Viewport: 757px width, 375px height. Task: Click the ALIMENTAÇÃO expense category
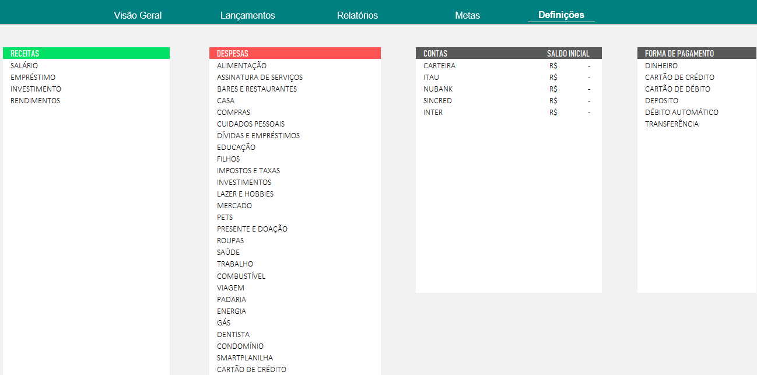pos(241,66)
